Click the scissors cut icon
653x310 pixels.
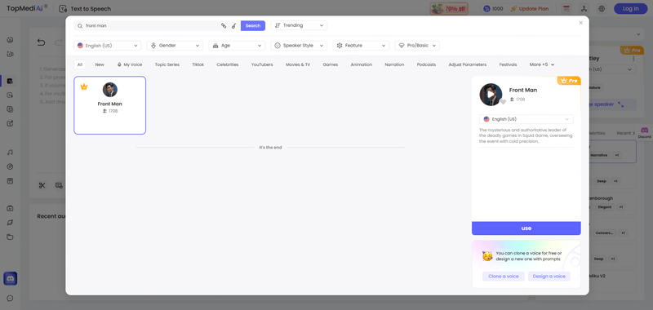tap(42, 185)
